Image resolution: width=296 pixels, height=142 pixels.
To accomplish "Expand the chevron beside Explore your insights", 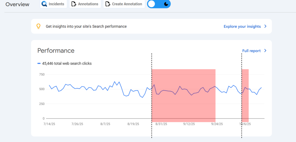I will click(x=265, y=26).
